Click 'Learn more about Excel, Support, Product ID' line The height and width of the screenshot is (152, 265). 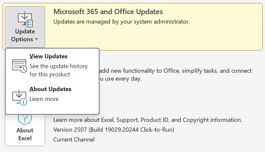[148, 120]
